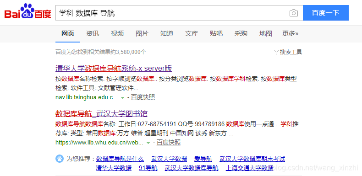
Task: Click the suggestion 爱导航
Action: tap(203, 159)
